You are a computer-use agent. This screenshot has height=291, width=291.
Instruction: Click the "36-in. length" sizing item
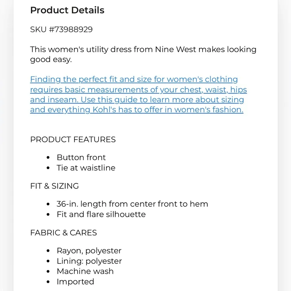(x=132, y=204)
